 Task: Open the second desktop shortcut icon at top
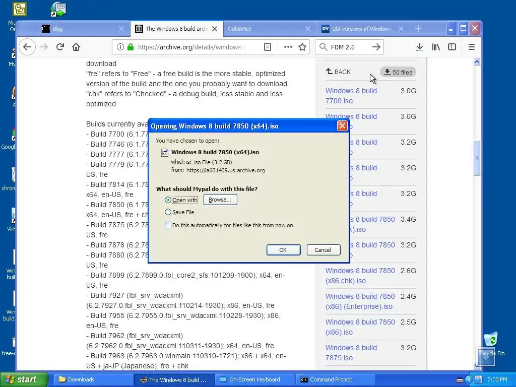(58, 9)
